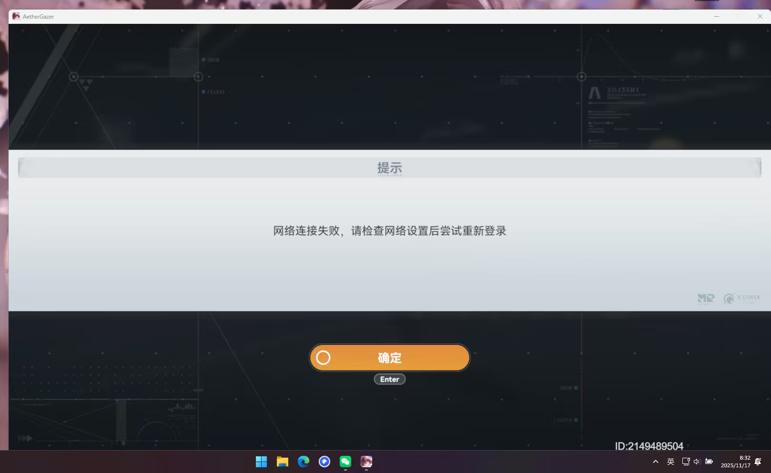771x473 pixels.
Task: Click the AetherGazer icon in title bar
Action: tap(16, 16)
